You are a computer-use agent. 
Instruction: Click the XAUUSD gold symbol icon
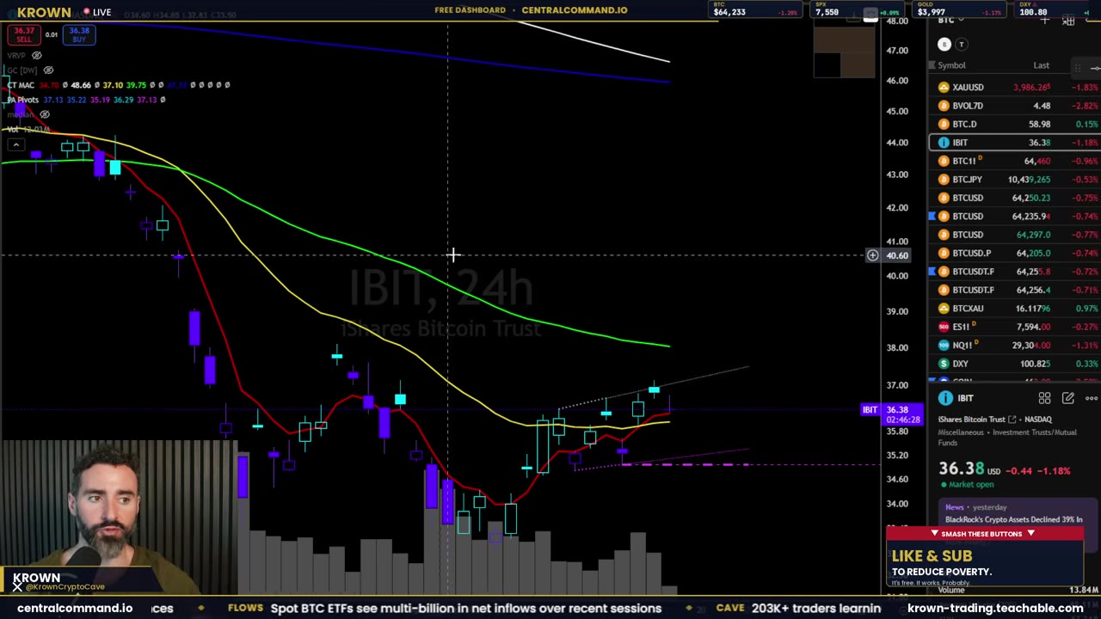pos(944,87)
